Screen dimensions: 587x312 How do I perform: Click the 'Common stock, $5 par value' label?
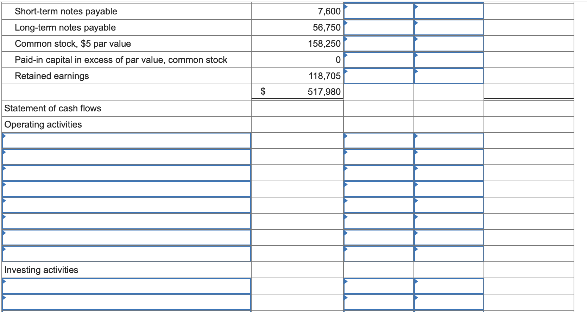(73, 44)
